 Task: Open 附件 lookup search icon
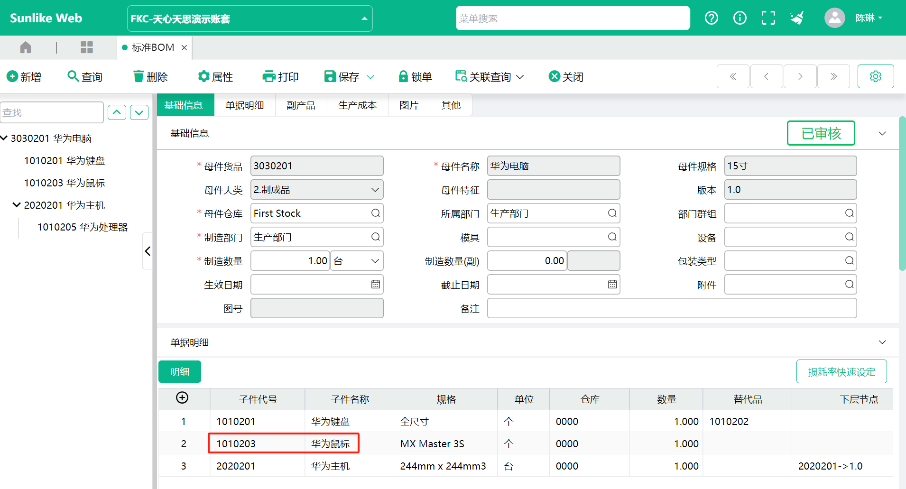(x=849, y=285)
